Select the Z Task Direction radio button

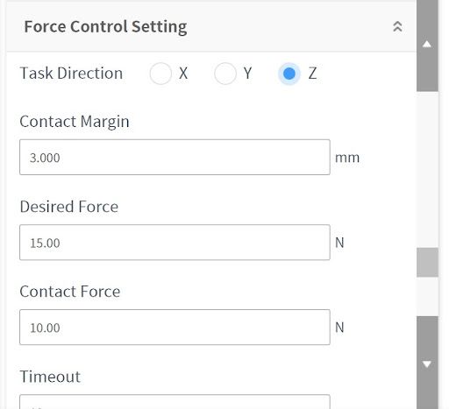click(289, 74)
